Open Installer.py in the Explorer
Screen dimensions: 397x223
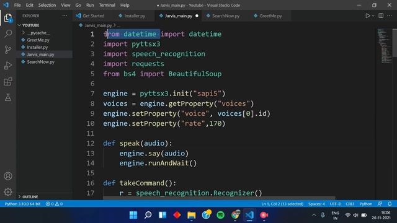(37, 47)
